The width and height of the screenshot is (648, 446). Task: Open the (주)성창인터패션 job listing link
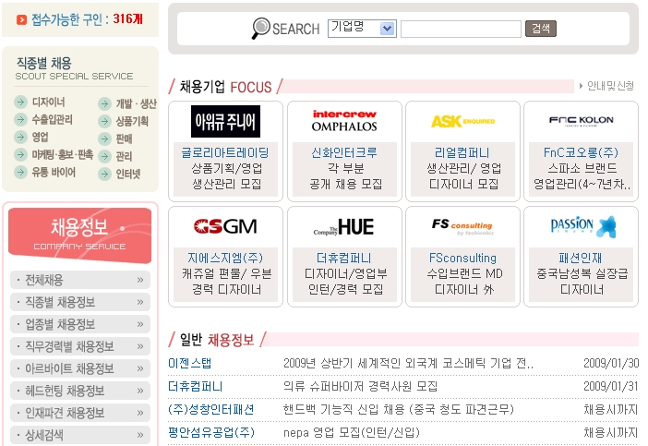click(210, 410)
